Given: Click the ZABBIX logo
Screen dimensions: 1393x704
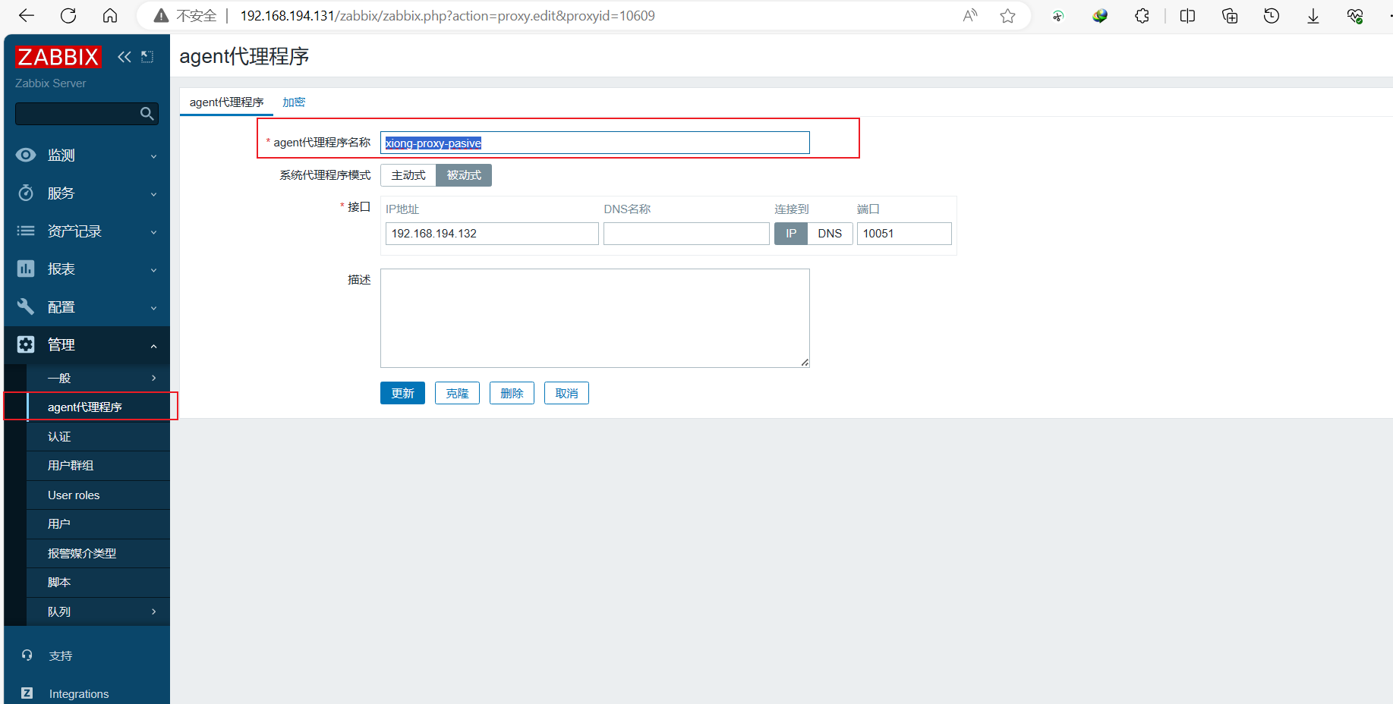Looking at the screenshot, I should (58, 57).
